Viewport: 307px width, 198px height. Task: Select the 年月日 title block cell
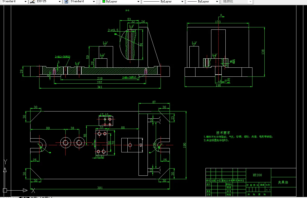[241, 180]
